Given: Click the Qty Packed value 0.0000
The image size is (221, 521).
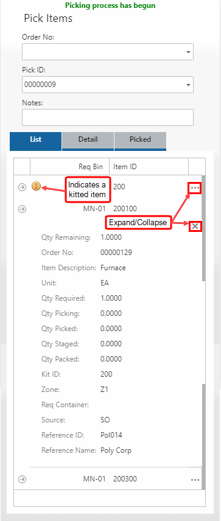Looking at the screenshot, I should [111, 359].
